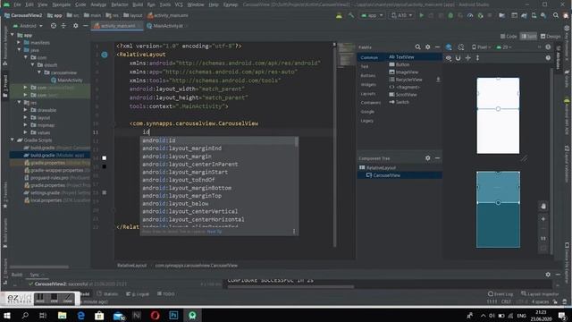Image resolution: width=572 pixels, height=322 pixels.
Task: Click the default margins icon
Action: [x=468, y=58]
